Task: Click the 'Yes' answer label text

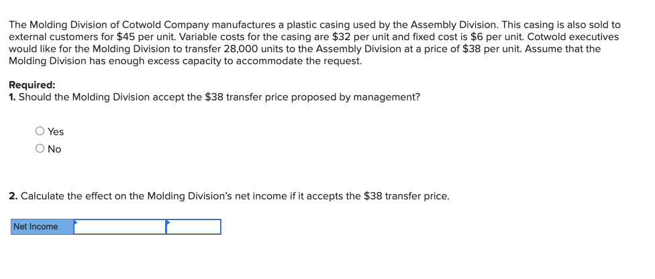Action: click(56, 132)
